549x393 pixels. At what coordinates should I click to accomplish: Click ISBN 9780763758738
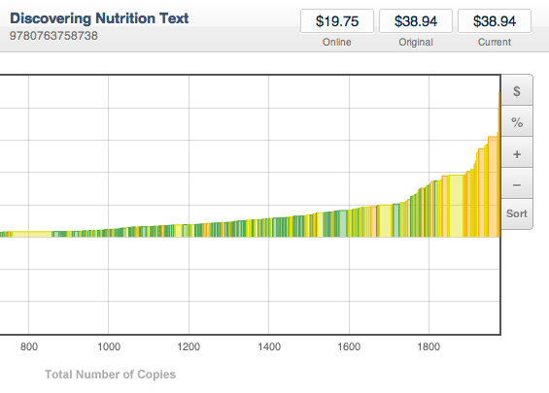(53, 36)
